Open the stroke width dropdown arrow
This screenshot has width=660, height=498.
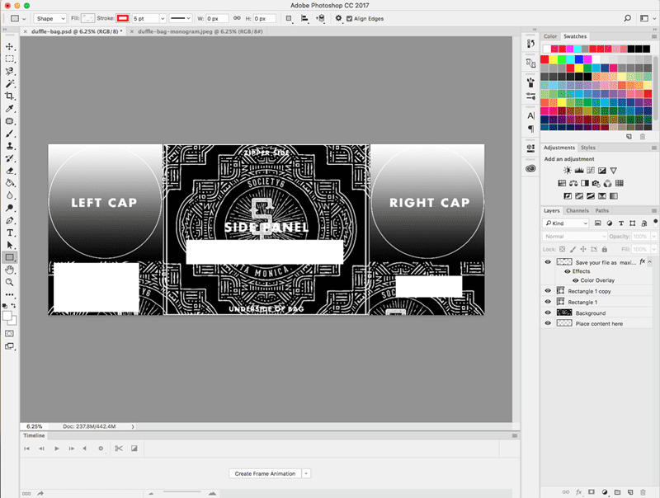[x=163, y=18]
